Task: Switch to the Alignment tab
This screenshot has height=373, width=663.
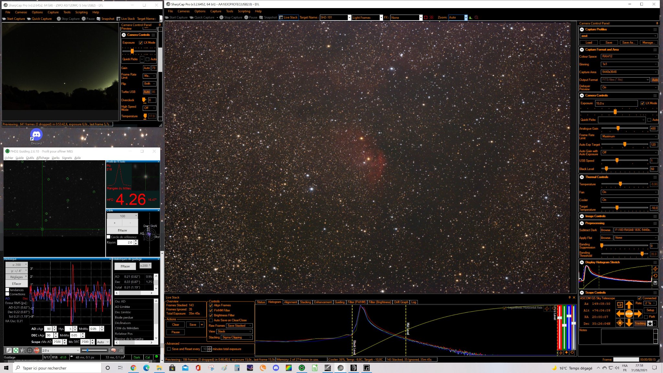Action: (290, 302)
